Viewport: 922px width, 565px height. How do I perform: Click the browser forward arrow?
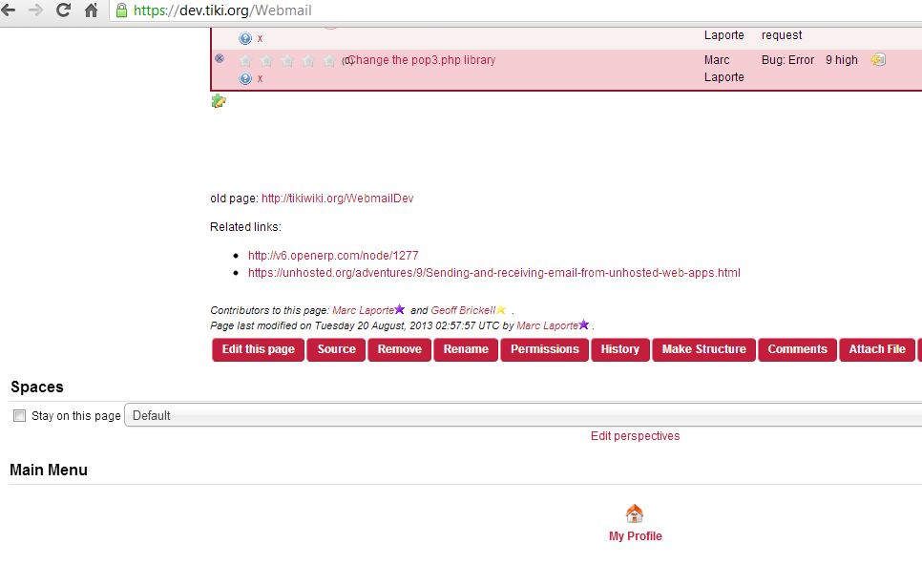click(36, 10)
